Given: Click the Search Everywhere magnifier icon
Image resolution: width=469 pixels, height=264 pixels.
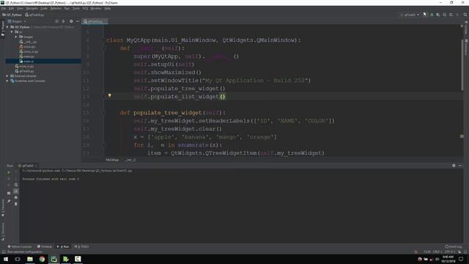Looking at the screenshot, I should pos(465,15).
